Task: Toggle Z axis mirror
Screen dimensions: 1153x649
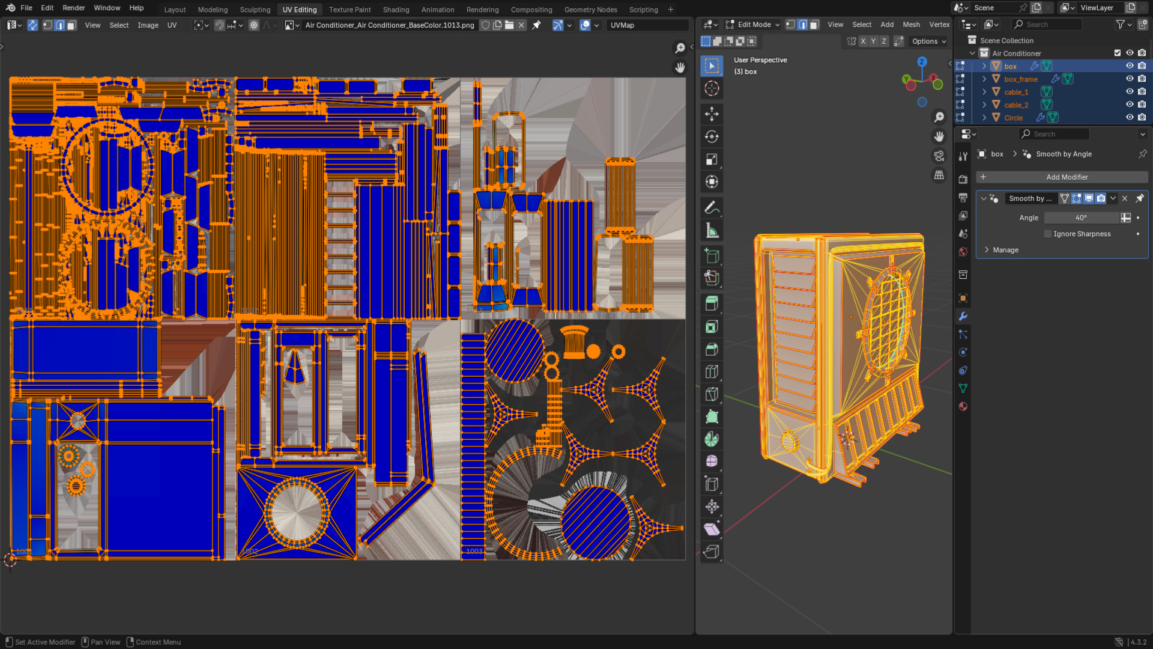Action: (884, 41)
